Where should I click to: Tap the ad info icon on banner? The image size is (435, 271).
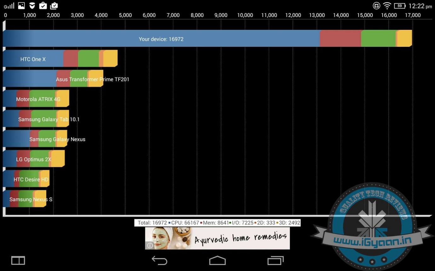click(150, 245)
